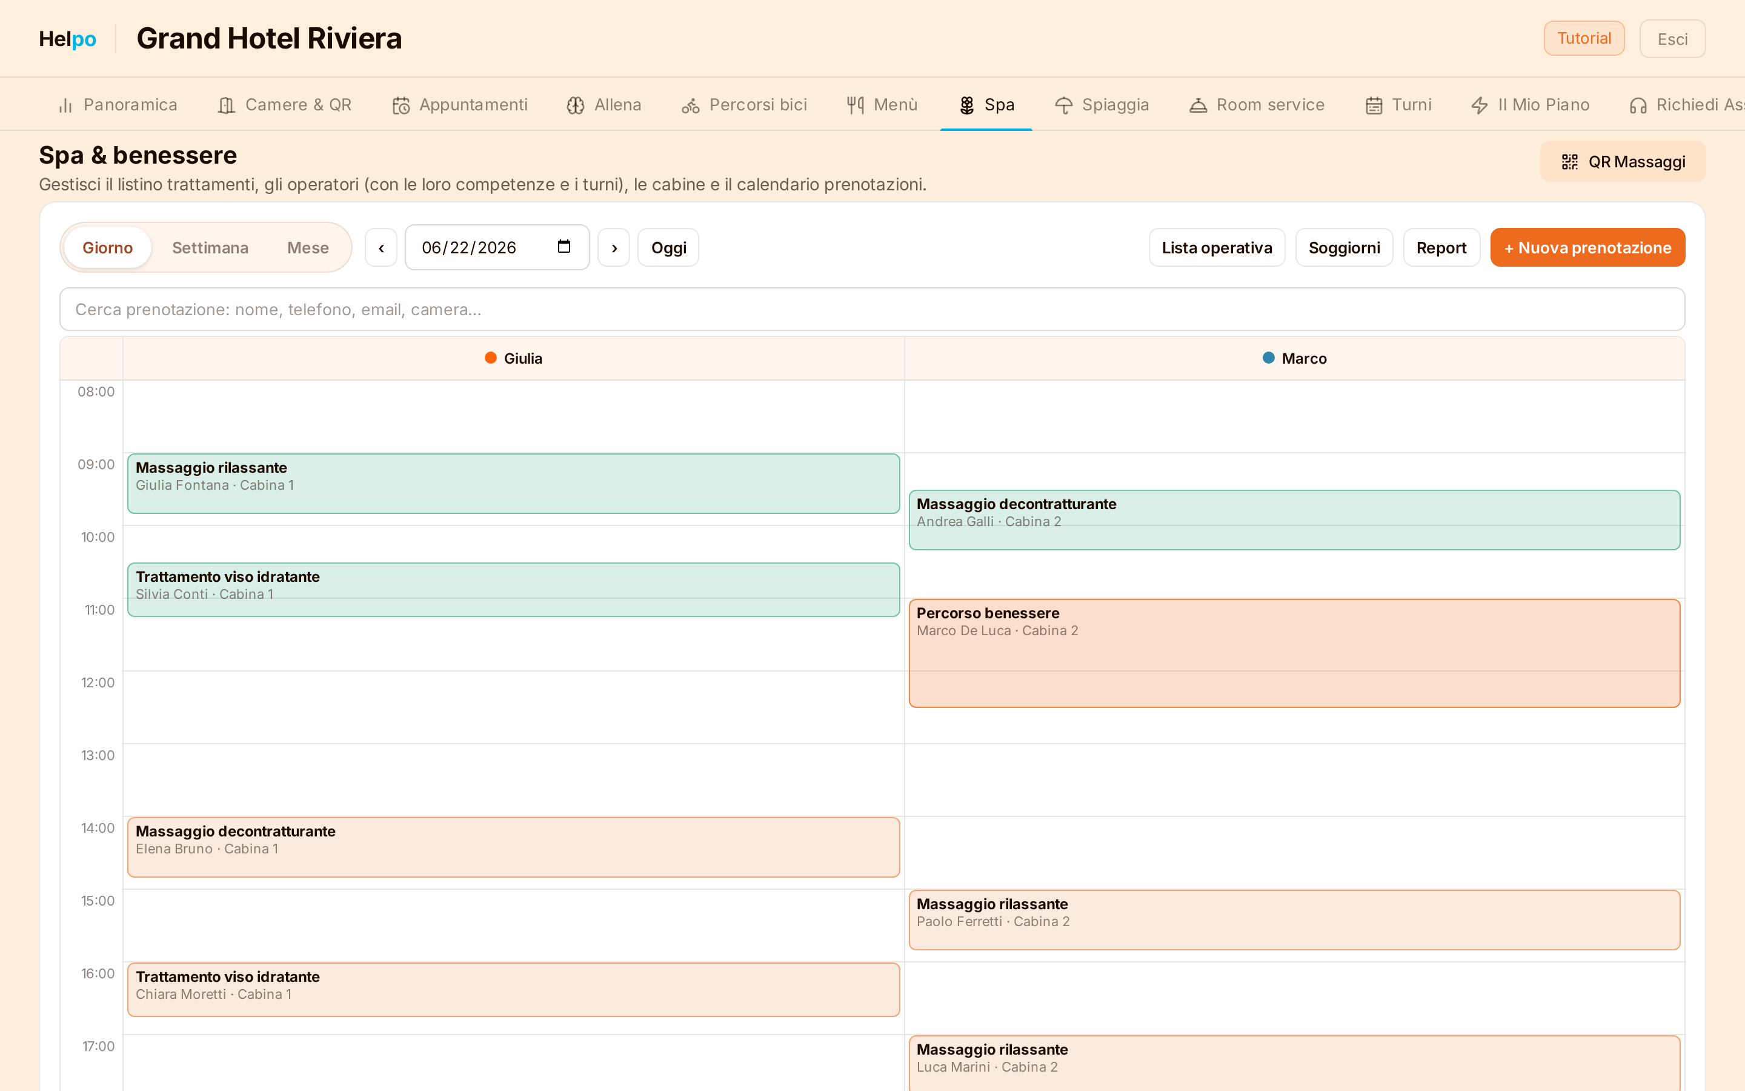Viewport: 1745px width, 1091px height.
Task: Click the Turni calendar icon
Action: pyautogui.click(x=1374, y=105)
